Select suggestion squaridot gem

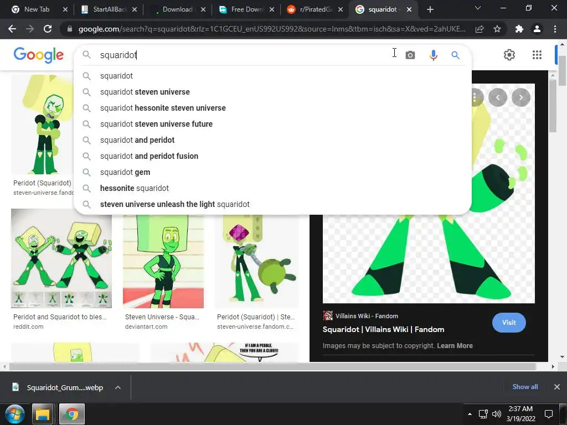click(272, 173)
